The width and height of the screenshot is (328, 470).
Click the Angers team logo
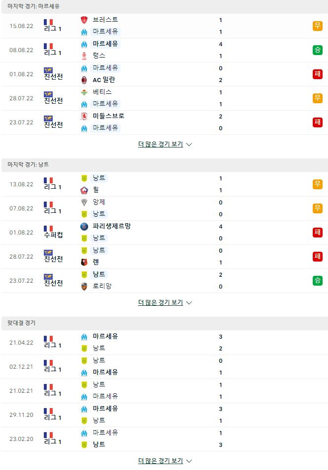click(x=84, y=203)
